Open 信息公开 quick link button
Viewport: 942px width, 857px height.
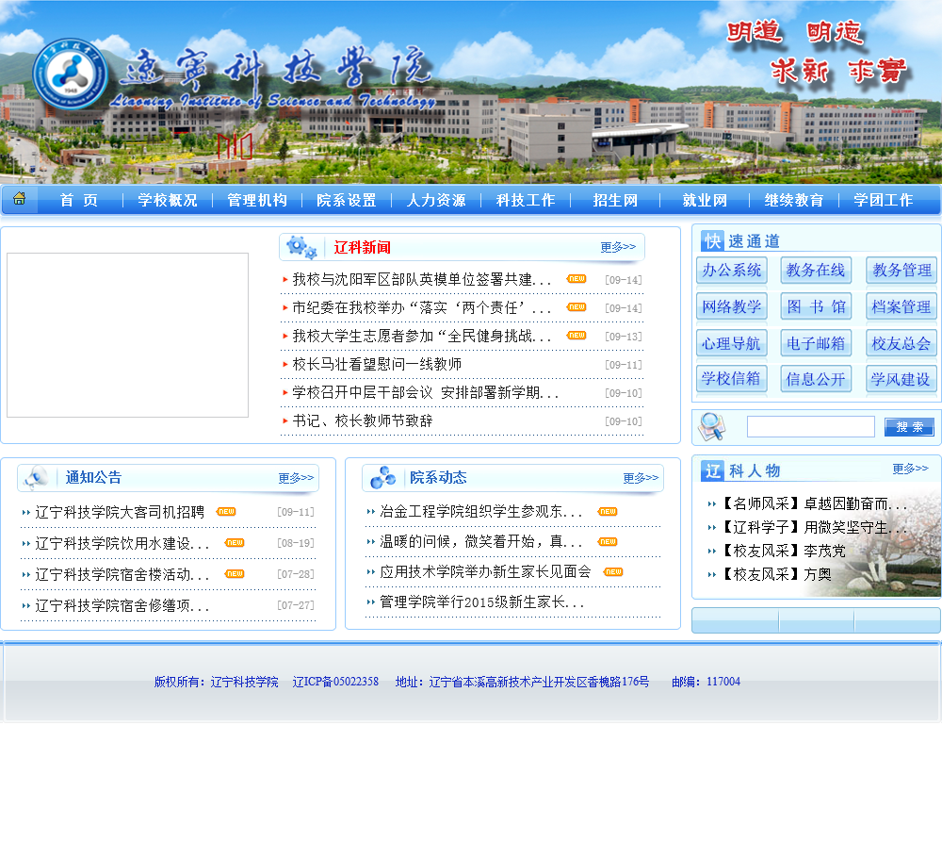click(816, 379)
